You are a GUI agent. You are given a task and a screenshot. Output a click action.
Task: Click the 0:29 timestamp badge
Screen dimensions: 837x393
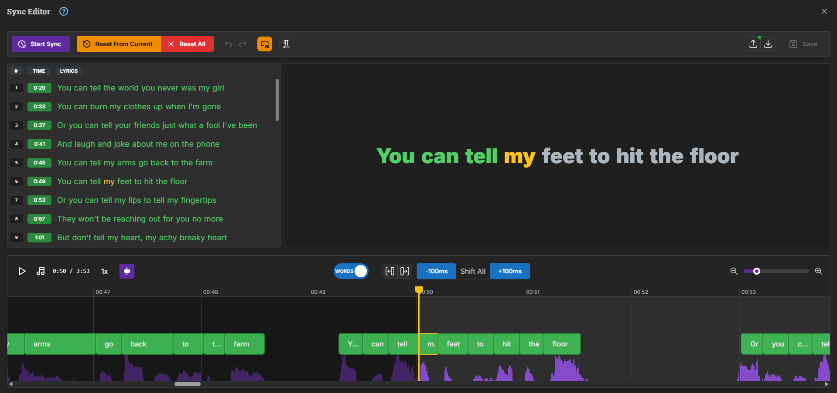click(x=39, y=88)
